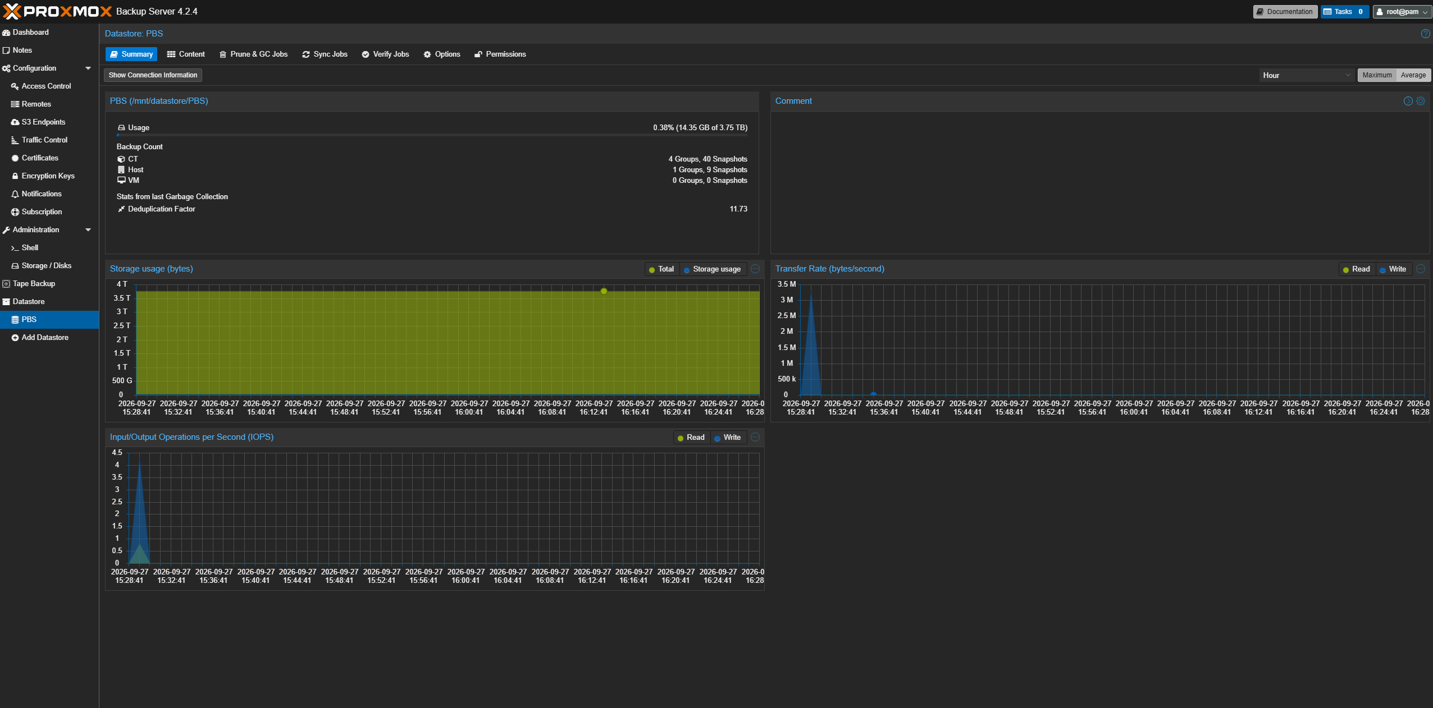The image size is (1433, 708).
Task: Click the IOPS chart undo-zoom icon
Action: (x=755, y=437)
